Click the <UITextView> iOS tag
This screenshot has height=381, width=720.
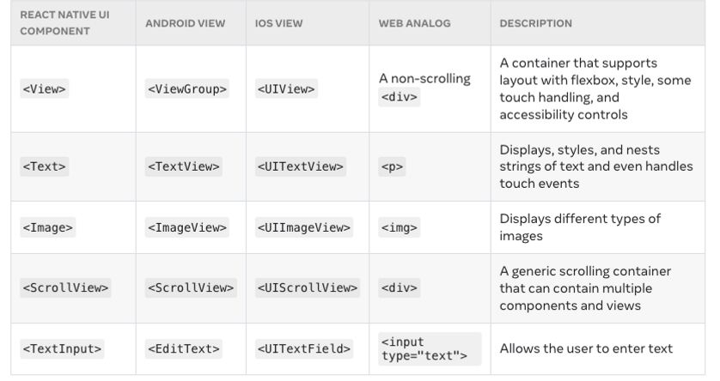tap(301, 166)
